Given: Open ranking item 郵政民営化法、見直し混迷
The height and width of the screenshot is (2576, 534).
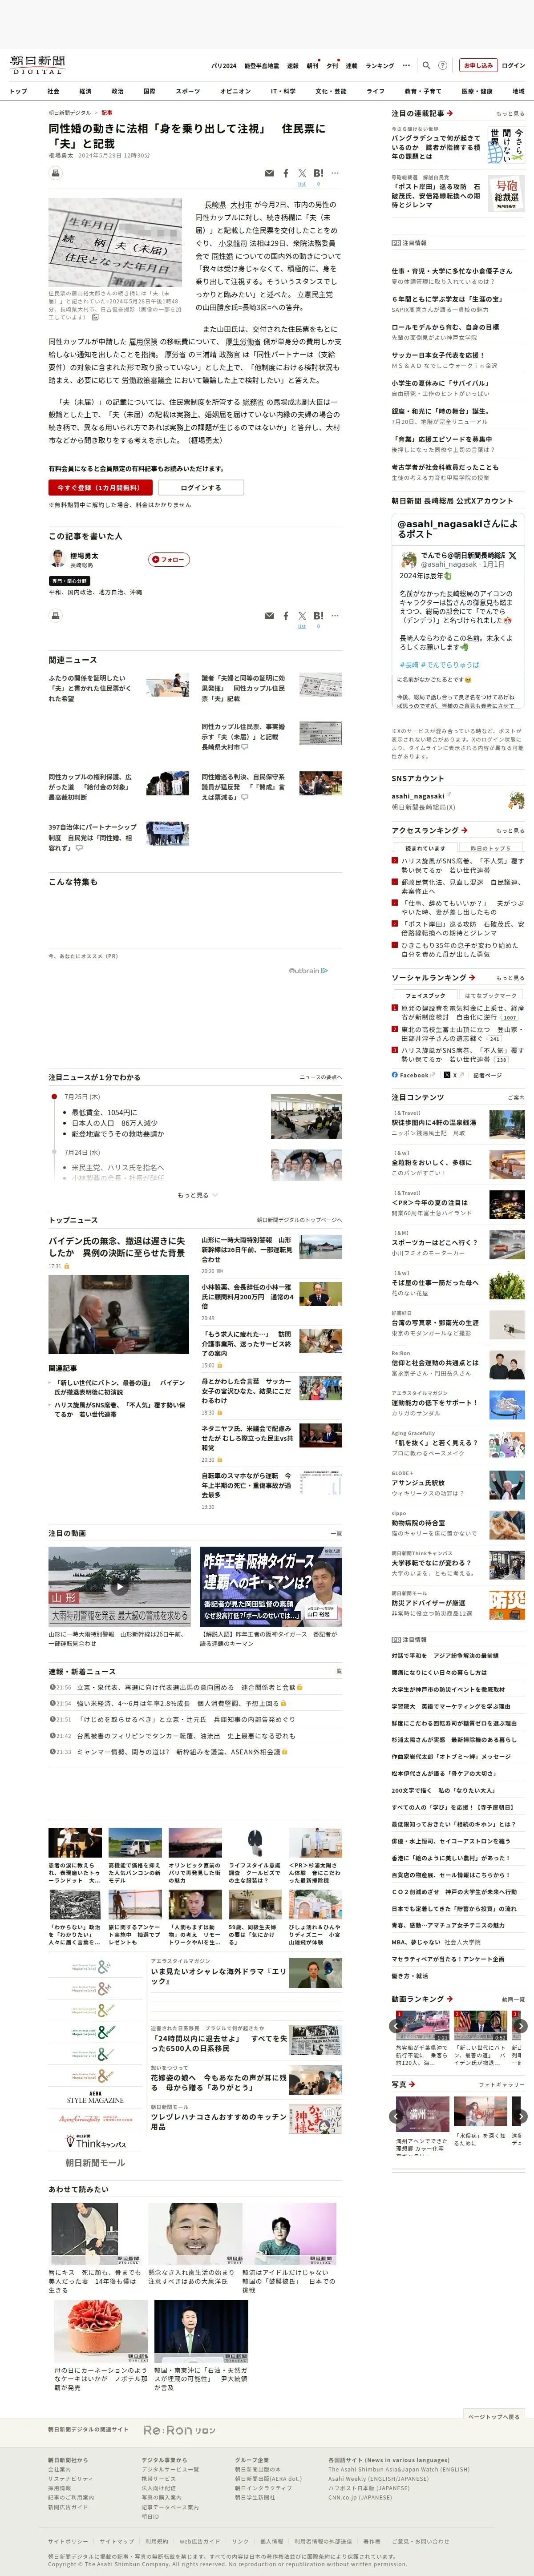Looking at the screenshot, I should [x=461, y=886].
